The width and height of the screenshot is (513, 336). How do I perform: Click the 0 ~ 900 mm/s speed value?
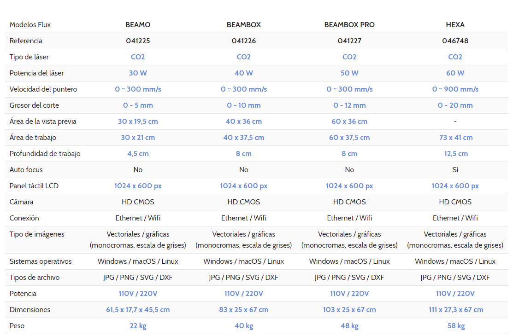click(455, 89)
